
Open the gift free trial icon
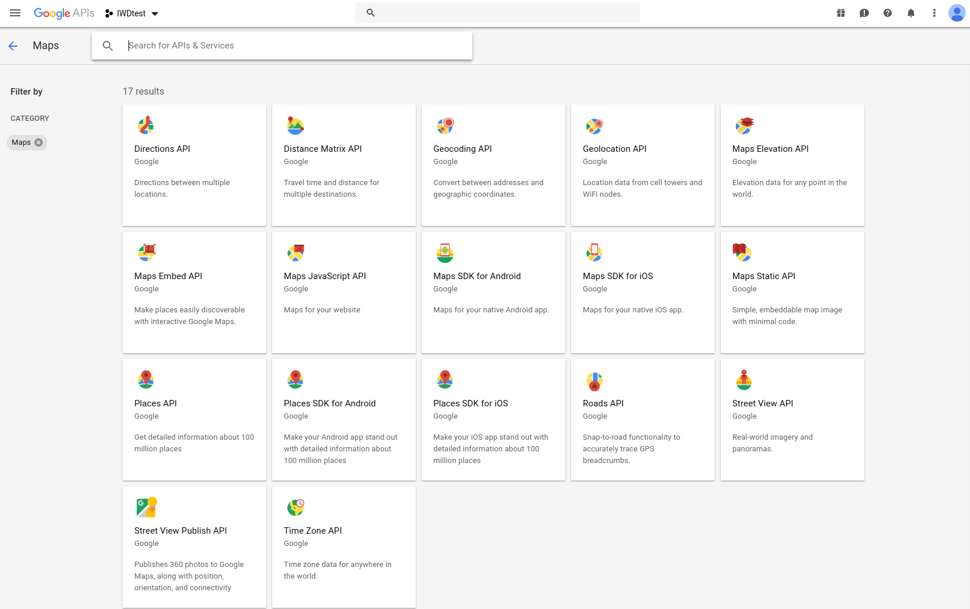click(x=841, y=13)
